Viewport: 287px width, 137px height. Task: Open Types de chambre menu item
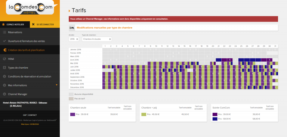pos(18,68)
